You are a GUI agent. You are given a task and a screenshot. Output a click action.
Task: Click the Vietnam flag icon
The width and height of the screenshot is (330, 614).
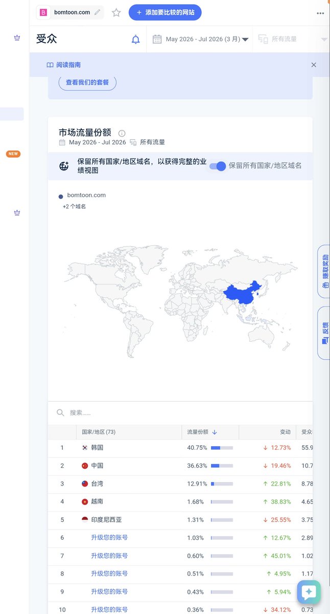click(85, 501)
